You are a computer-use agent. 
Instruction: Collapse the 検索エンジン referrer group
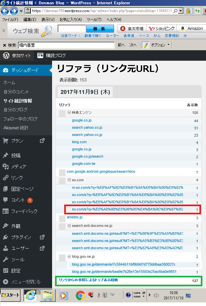tap(69, 113)
